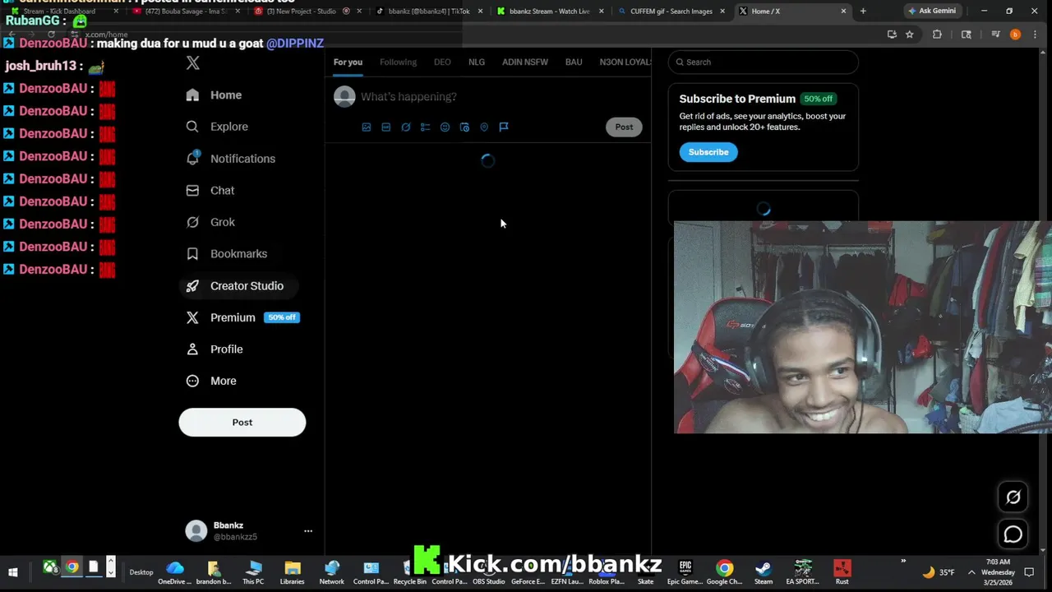Switch to CUFFEM gif Search Images tab
This screenshot has width=1052, height=592.
(x=671, y=12)
